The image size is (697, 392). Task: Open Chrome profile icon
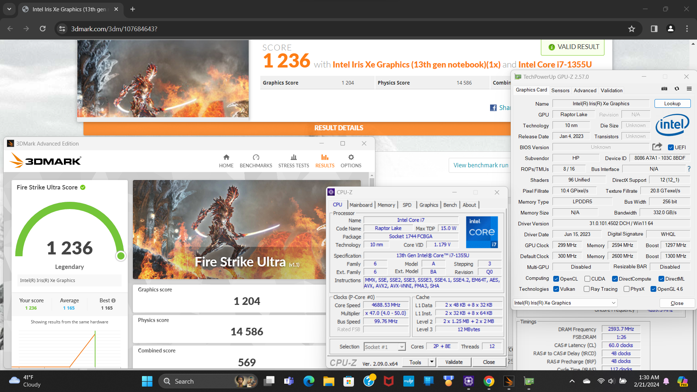tap(670, 29)
